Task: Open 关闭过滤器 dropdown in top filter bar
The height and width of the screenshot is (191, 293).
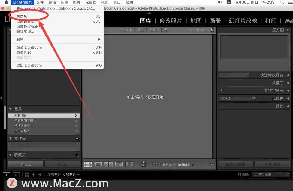Action: [x=198, y=30]
